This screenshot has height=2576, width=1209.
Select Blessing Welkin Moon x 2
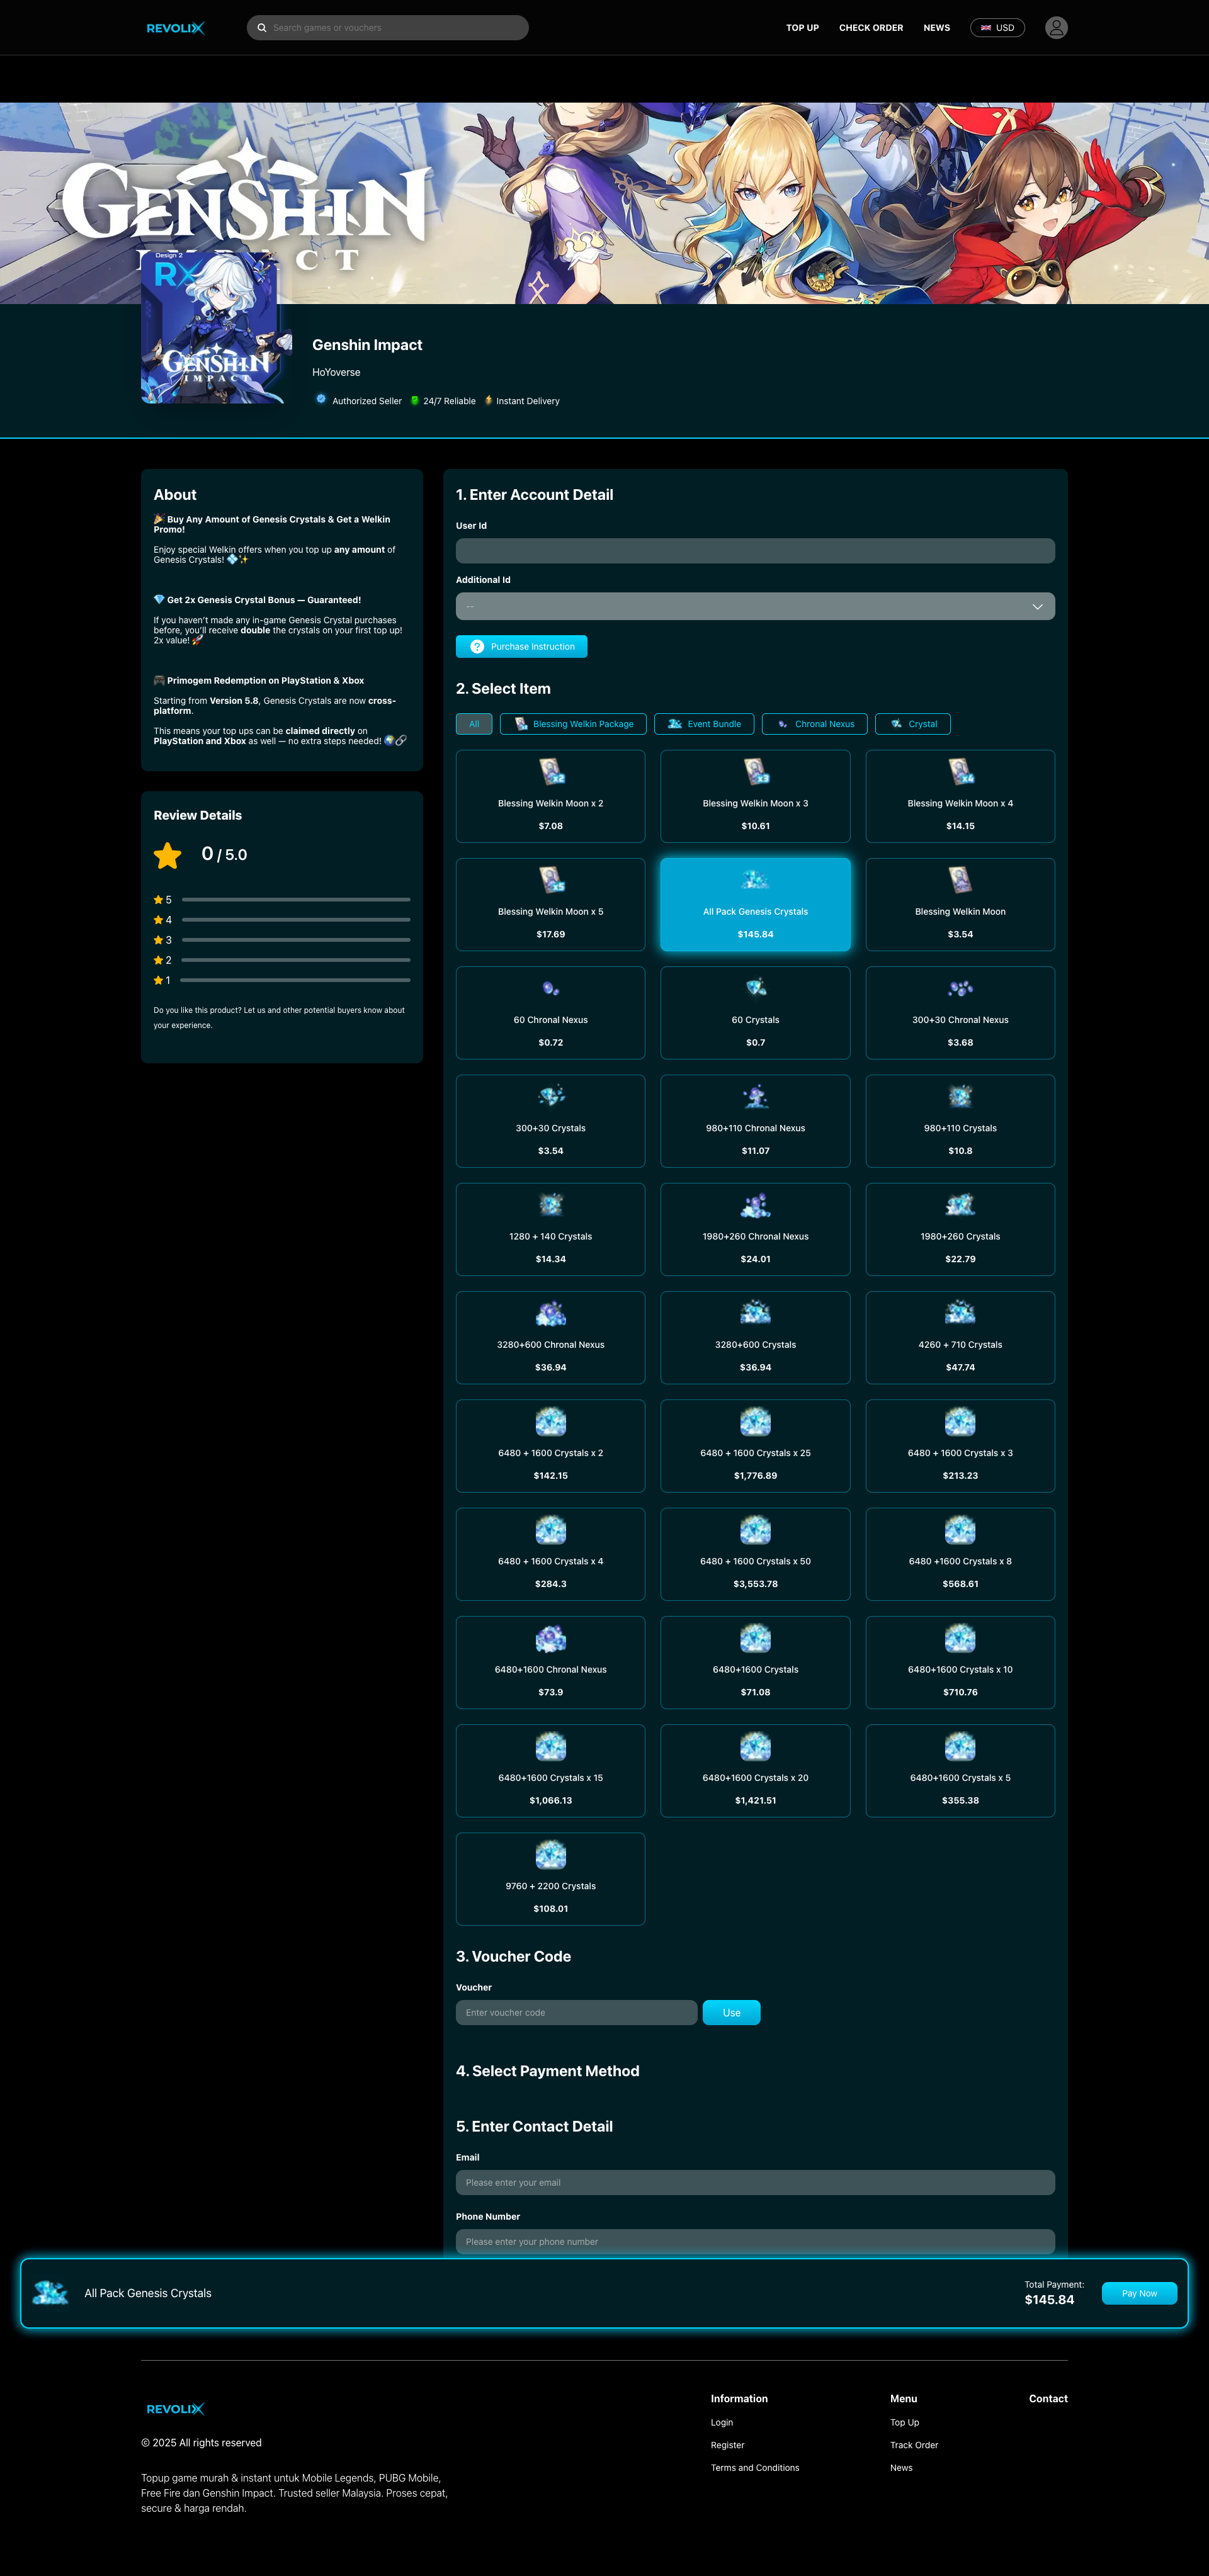pos(550,796)
